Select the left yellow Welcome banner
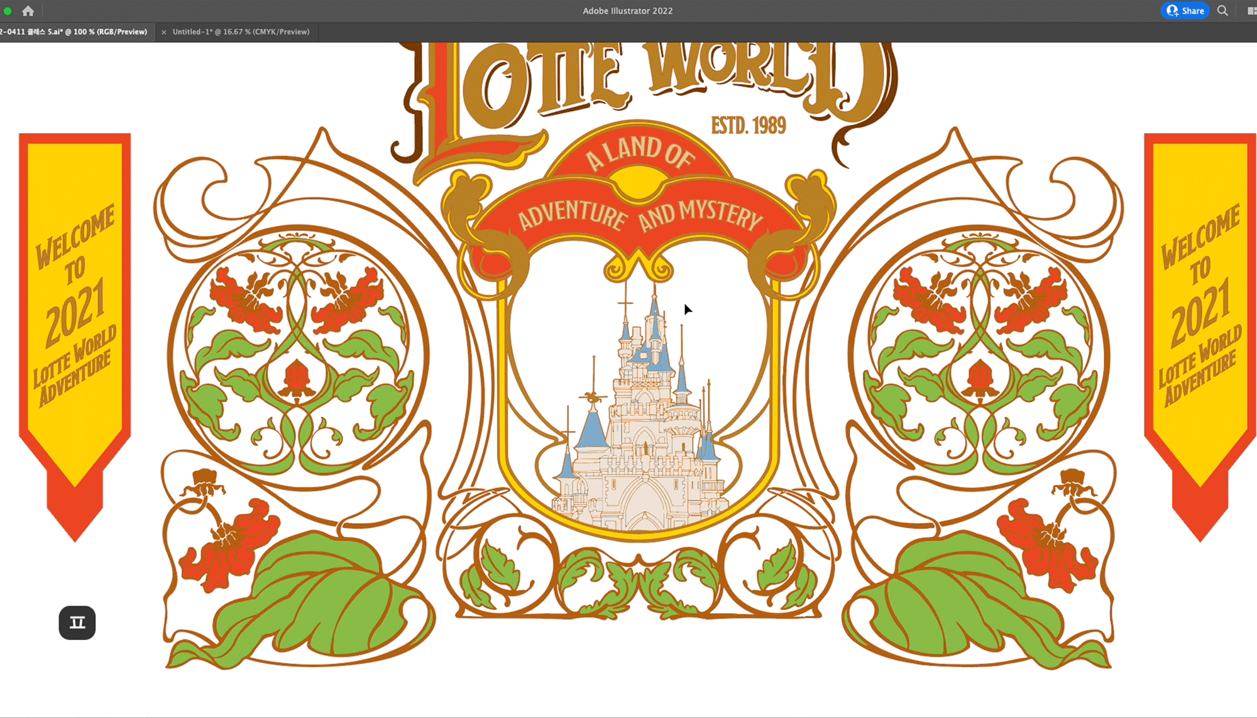 (x=75, y=337)
